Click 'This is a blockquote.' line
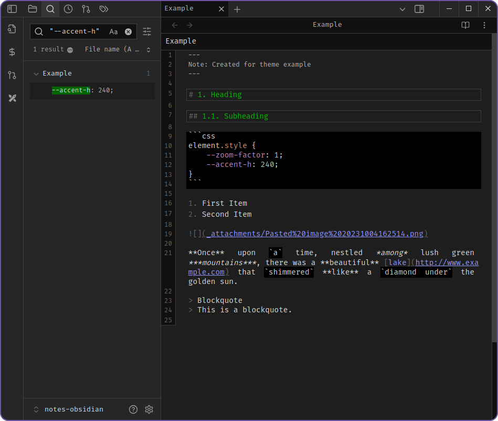This screenshot has height=421, width=498. coord(244,310)
